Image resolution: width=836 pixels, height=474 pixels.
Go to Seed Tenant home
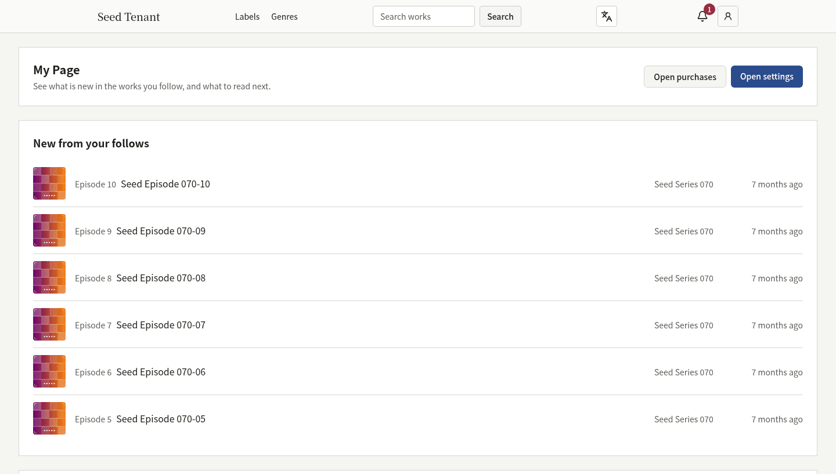[129, 17]
